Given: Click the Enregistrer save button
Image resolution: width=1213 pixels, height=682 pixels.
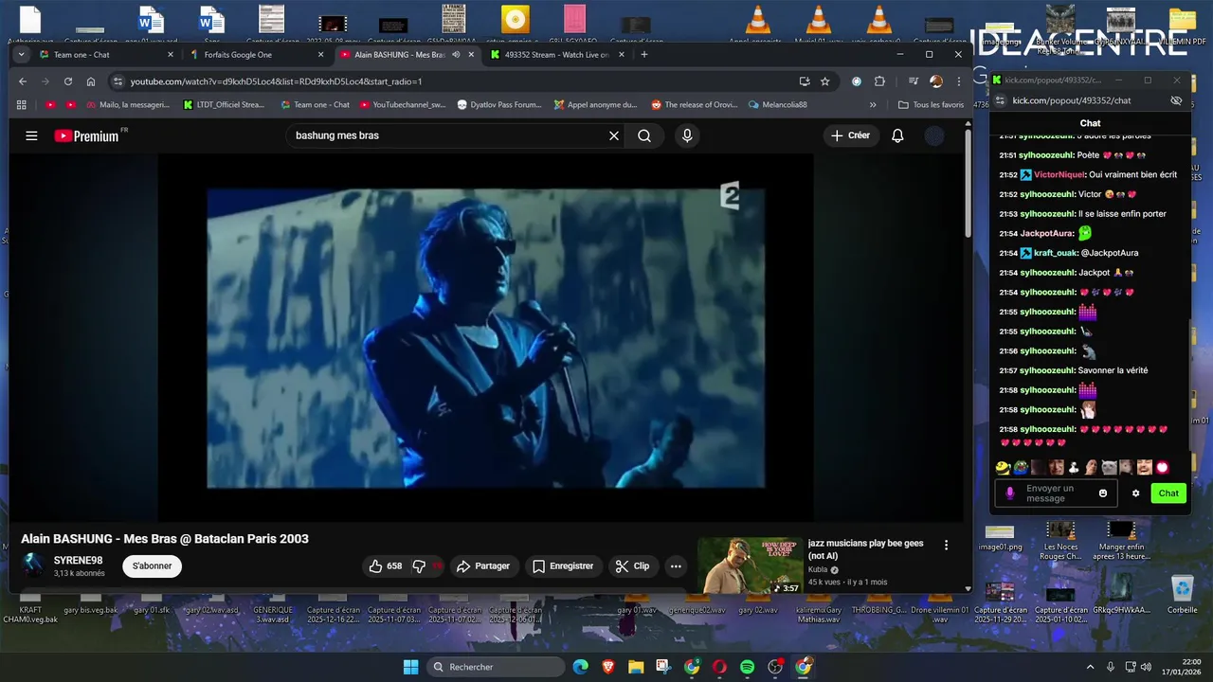Looking at the screenshot, I should click(563, 566).
